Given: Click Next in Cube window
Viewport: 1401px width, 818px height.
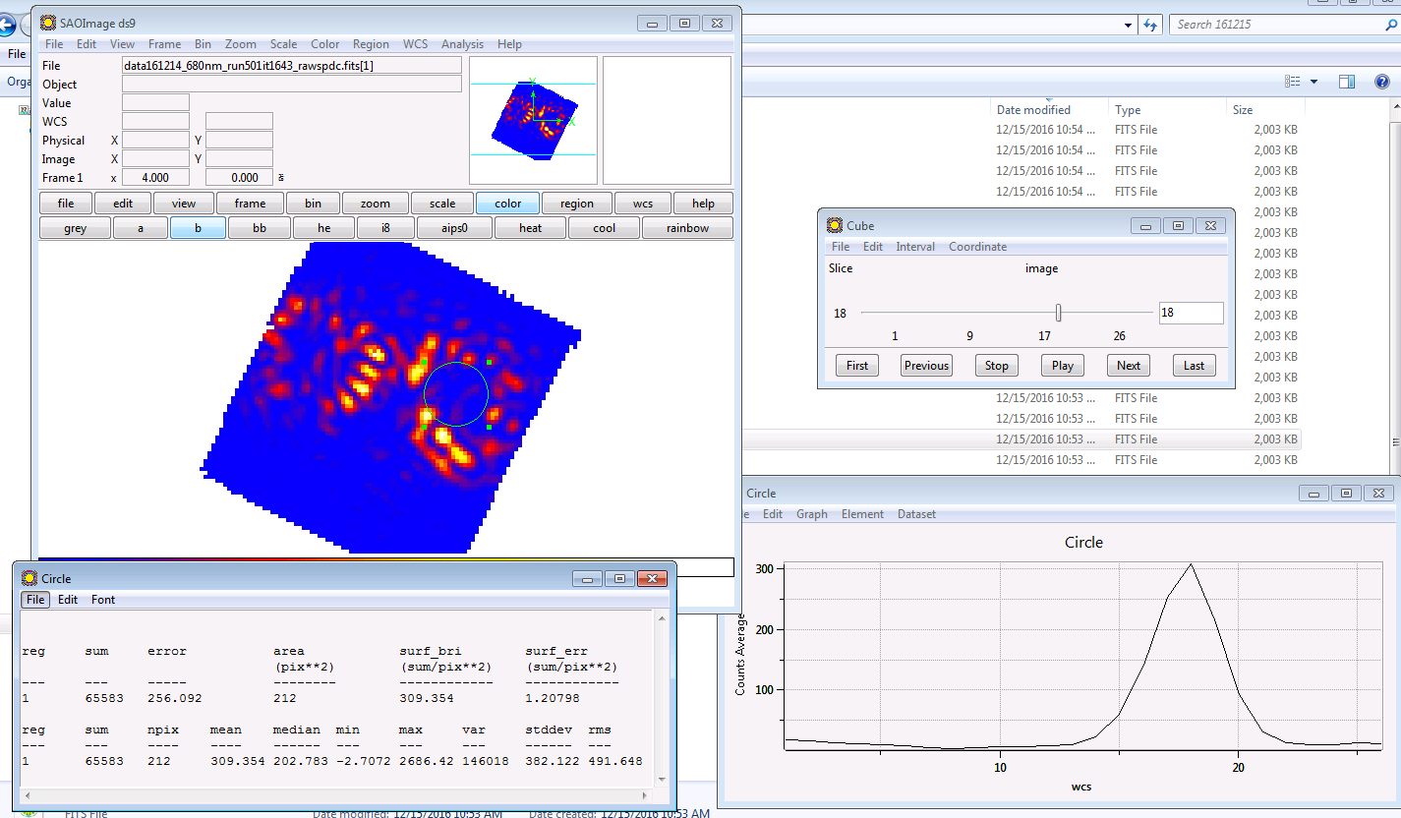Looking at the screenshot, I should coord(1129,365).
